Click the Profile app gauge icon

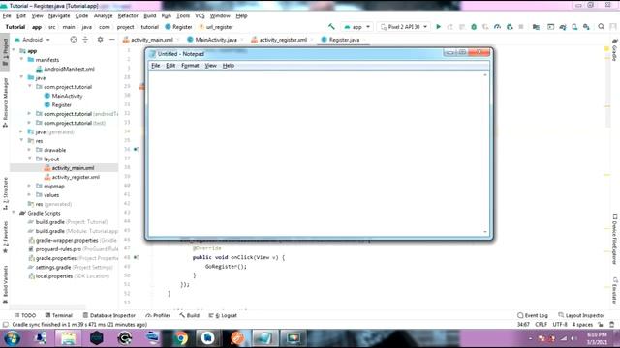(x=497, y=27)
